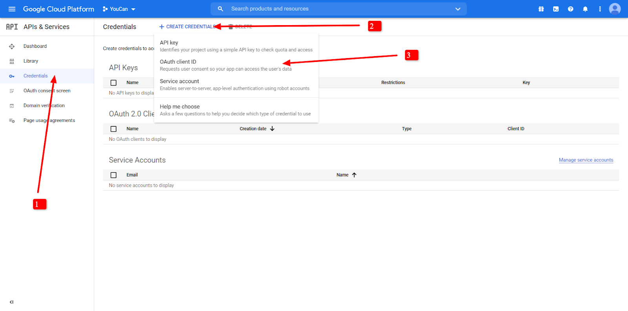Click the Dashboard icon in sidebar
Screen dimensions: 628x311
12,46
